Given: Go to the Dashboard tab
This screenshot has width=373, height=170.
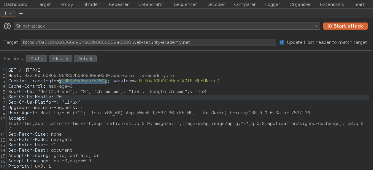Looking at the screenshot, I should click(x=15, y=4).
